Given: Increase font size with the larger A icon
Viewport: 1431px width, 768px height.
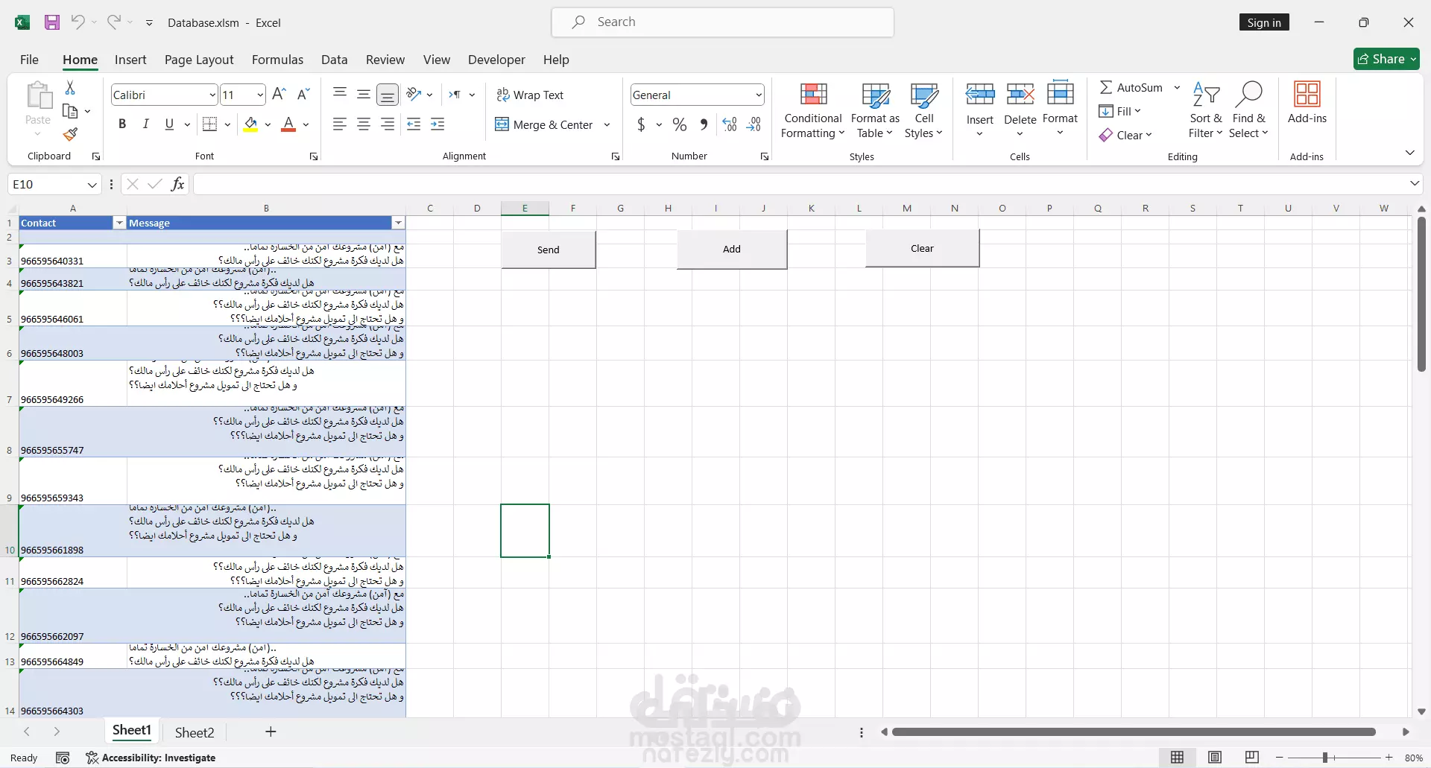Looking at the screenshot, I should 279,94.
